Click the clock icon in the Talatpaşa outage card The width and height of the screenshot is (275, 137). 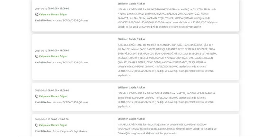[37, 125]
